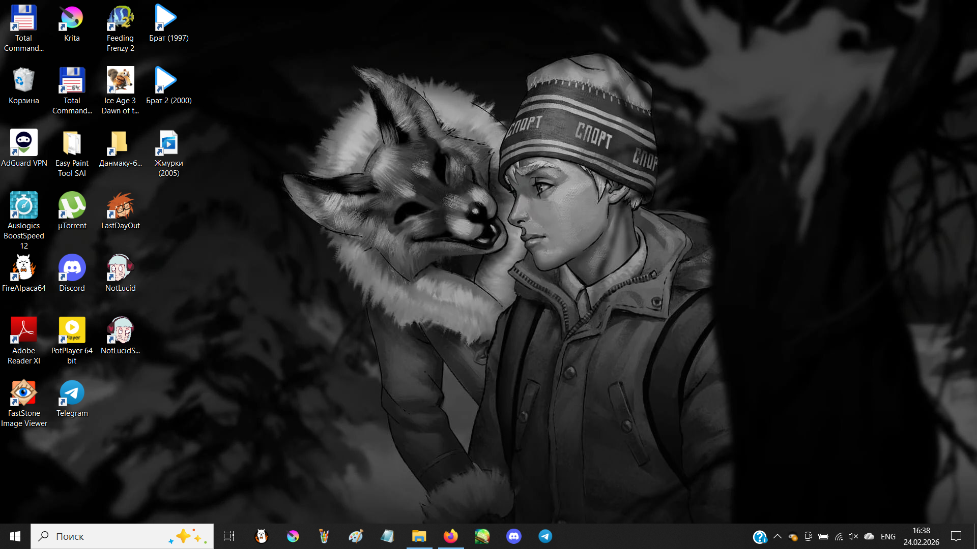Open FastStone Image Viewer icon

click(23, 393)
